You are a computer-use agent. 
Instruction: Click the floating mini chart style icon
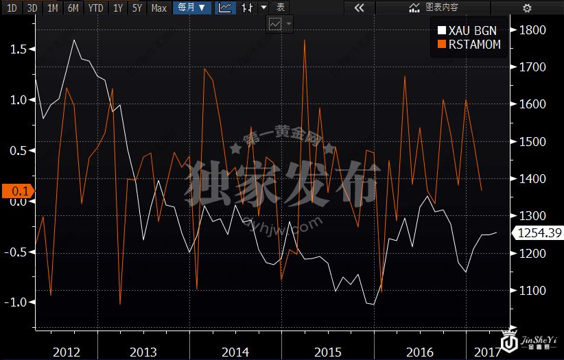pyautogui.click(x=274, y=24)
